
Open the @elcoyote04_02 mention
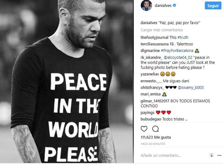(x=178, y=58)
